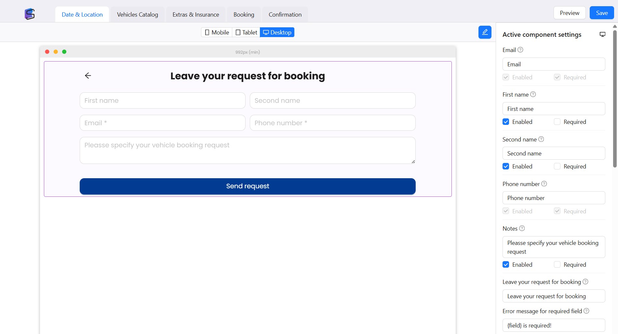Disable the Second name Enabled checkbox
The width and height of the screenshot is (618, 334).
click(x=506, y=167)
